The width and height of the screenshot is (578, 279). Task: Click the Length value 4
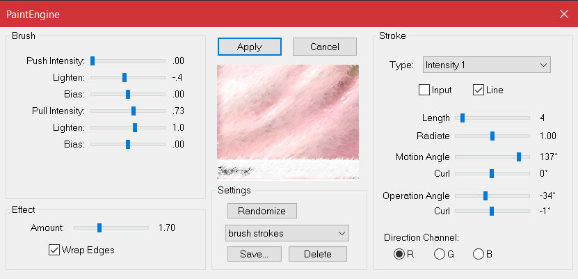pos(543,118)
